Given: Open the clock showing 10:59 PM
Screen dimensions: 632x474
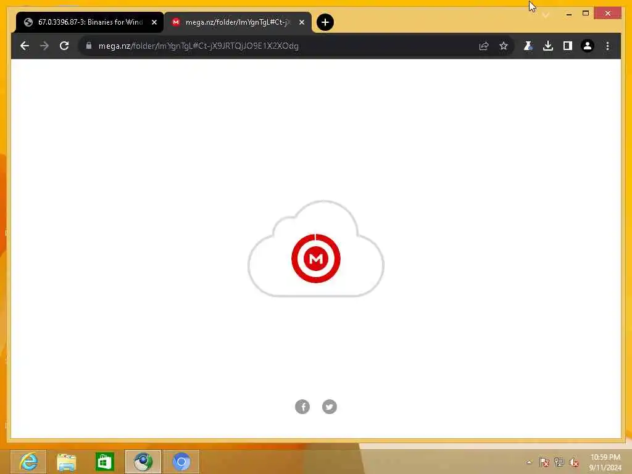Looking at the screenshot, I should coord(605,462).
